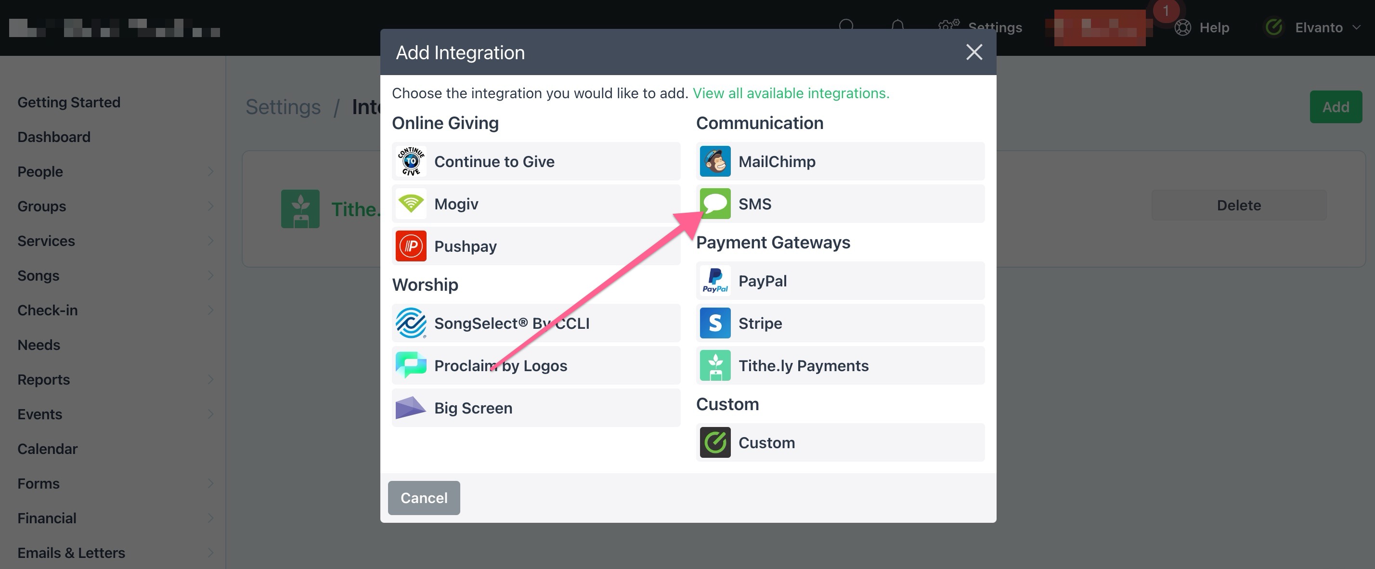This screenshot has height=569, width=1375.
Task: Click the Mogiv wifi-style icon
Action: click(411, 204)
